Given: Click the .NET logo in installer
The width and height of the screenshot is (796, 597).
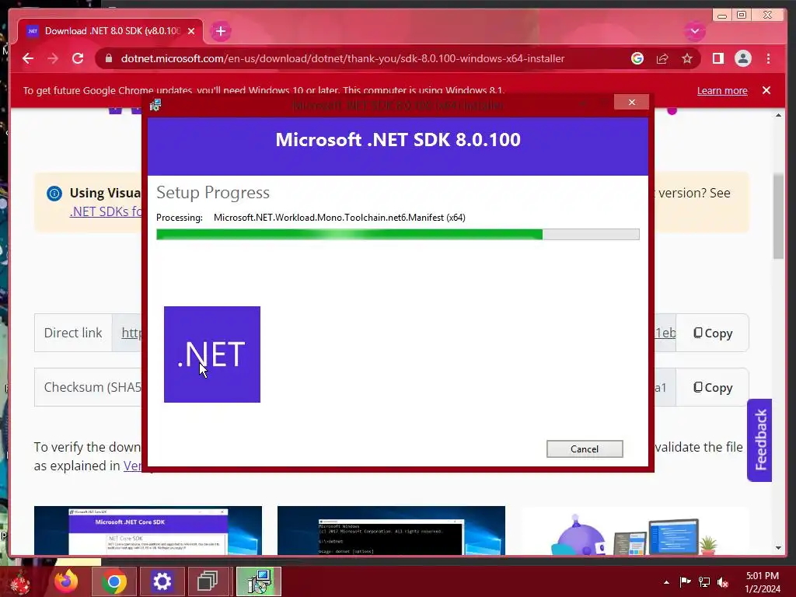Looking at the screenshot, I should pyautogui.click(x=212, y=354).
